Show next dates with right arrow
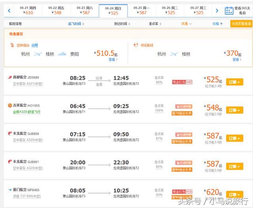This screenshot has height=208, width=253. [x=216, y=11]
